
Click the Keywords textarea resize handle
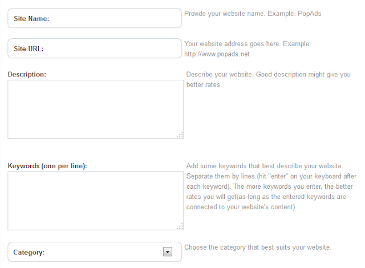click(180, 226)
